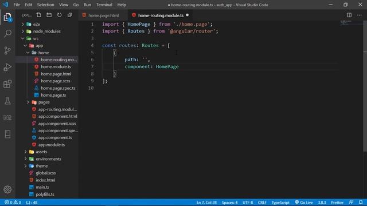Open the notifications bell
Viewport: 367px width, 206px height.
pyautogui.click(x=361, y=203)
